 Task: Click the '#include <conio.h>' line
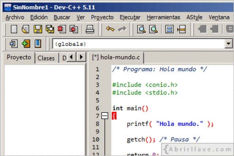pyautogui.click(x=145, y=85)
